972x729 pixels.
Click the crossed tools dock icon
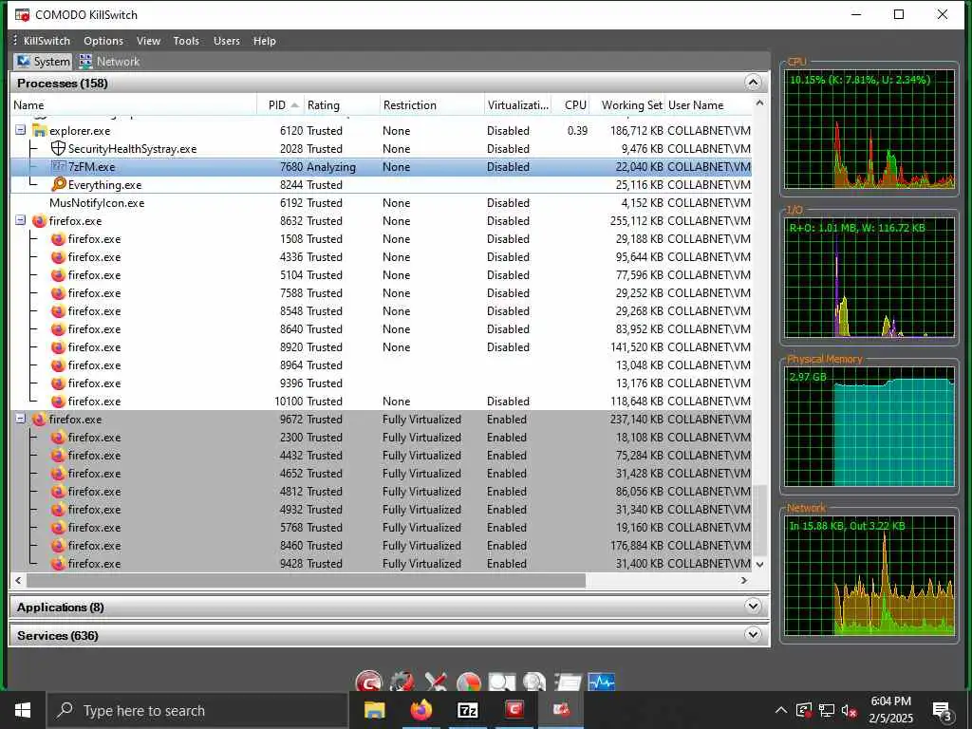(436, 682)
